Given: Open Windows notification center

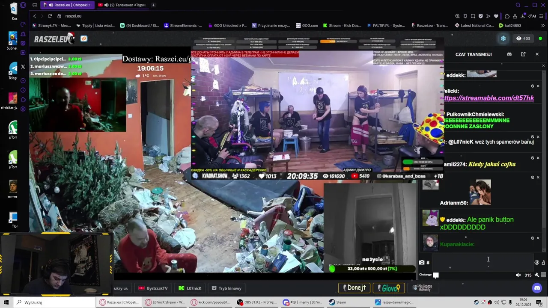Looking at the screenshot, I should point(539,302).
